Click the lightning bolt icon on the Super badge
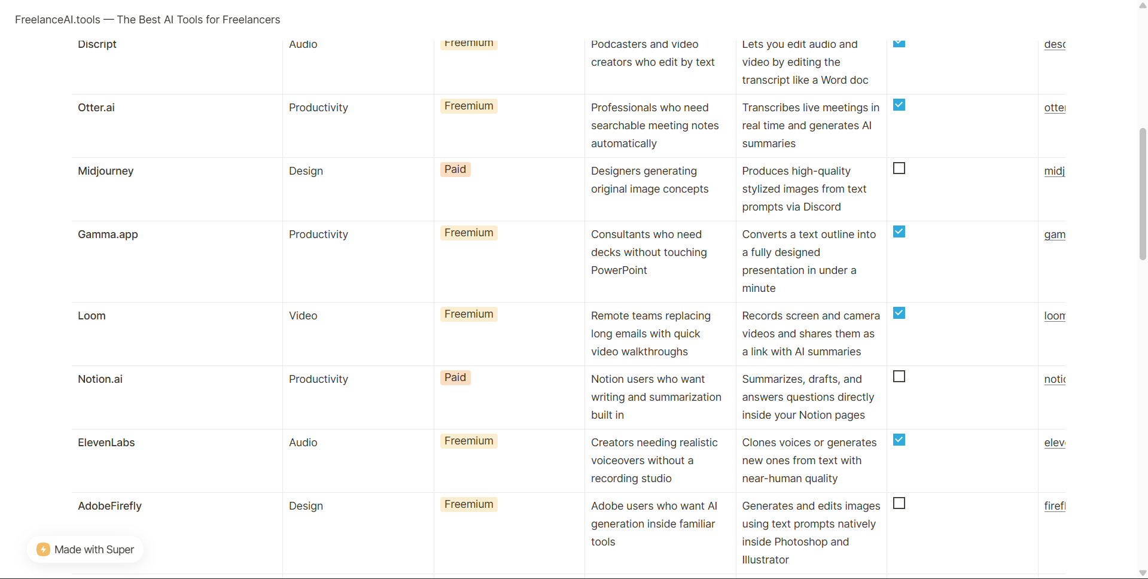Screen dimensions: 1148x579 42,549
